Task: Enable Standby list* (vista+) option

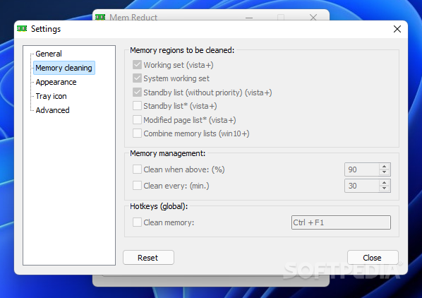Action: (137, 106)
